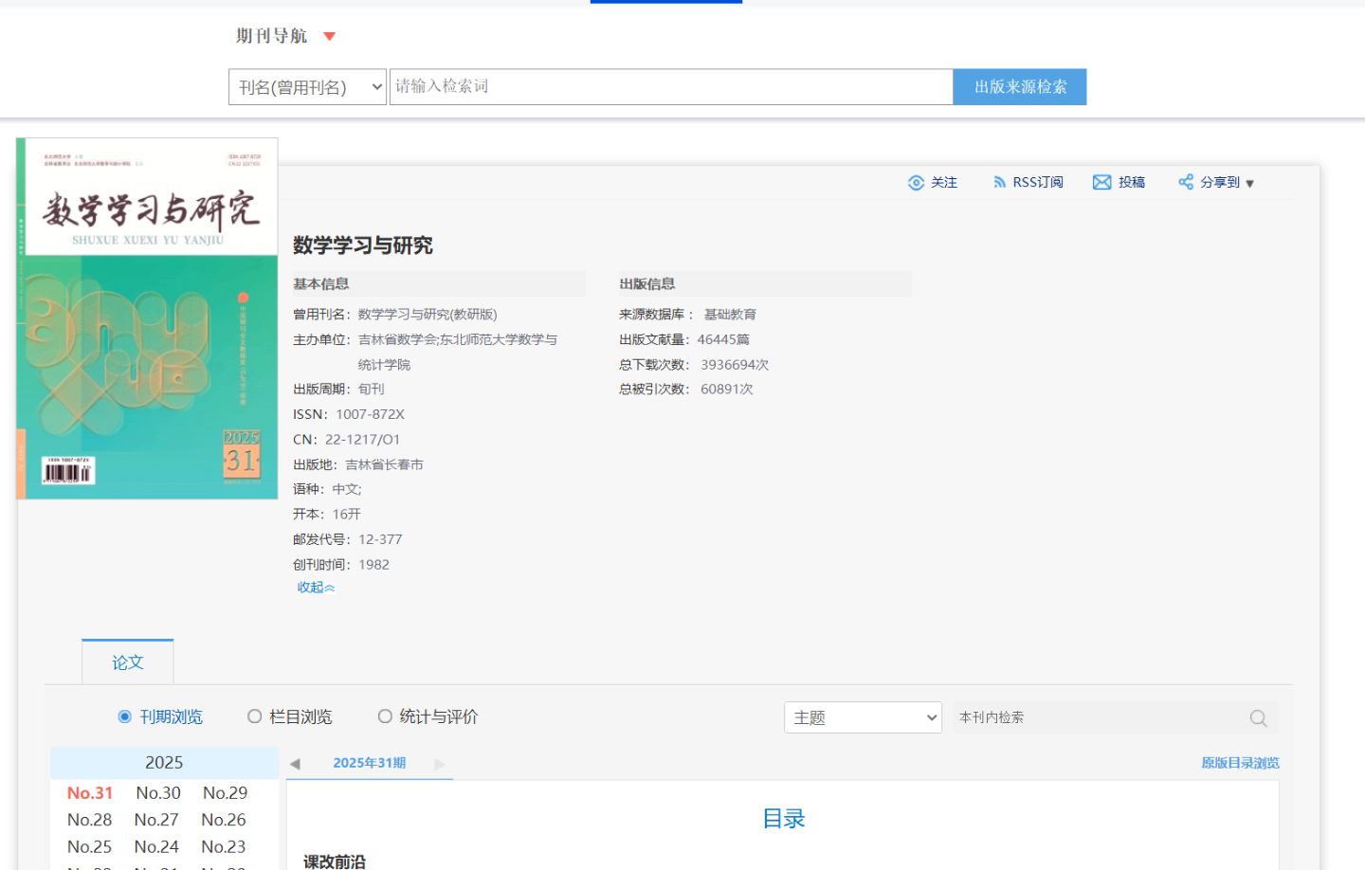Click the magnifier icon for in-journal search
The height and width of the screenshot is (870, 1365).
[x=1258, y=718]
